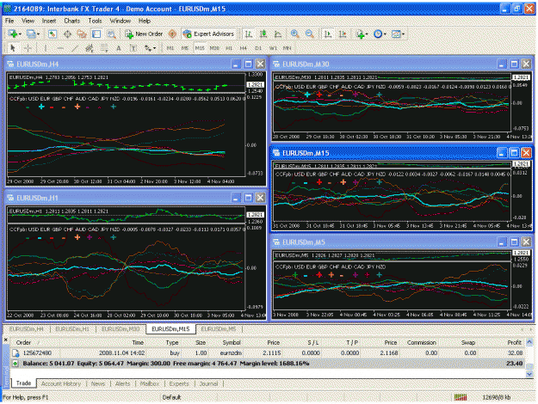
Task: Toggle the Terminal panel icon
Action: [96, 34]
